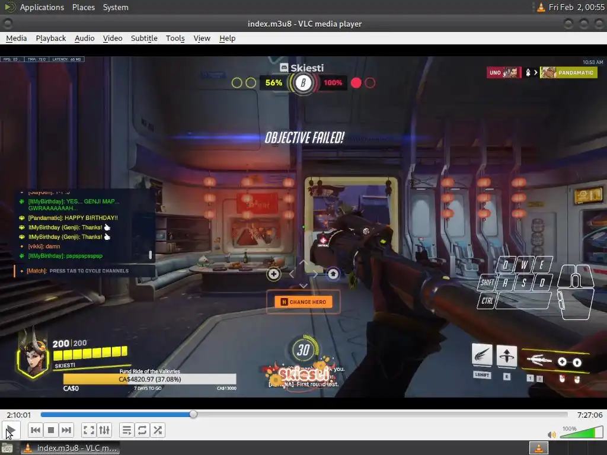Click the 200|200 health readout
This screenshot has height=455, width=607.
coord(70,344)
